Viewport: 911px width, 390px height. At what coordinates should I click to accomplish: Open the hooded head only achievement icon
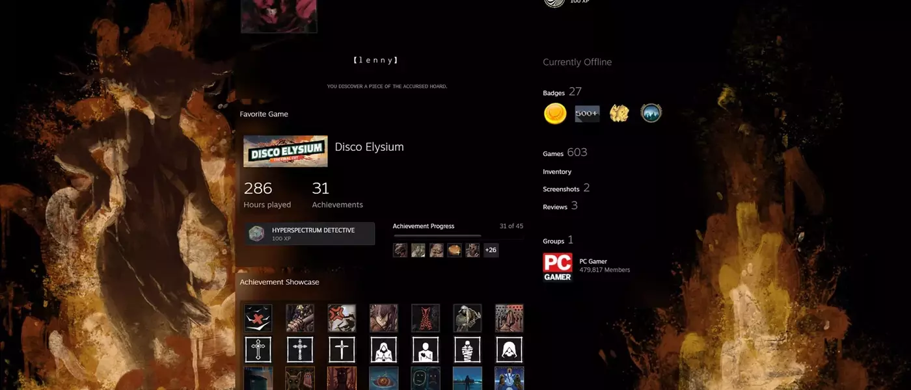click(x=510, y=350)
